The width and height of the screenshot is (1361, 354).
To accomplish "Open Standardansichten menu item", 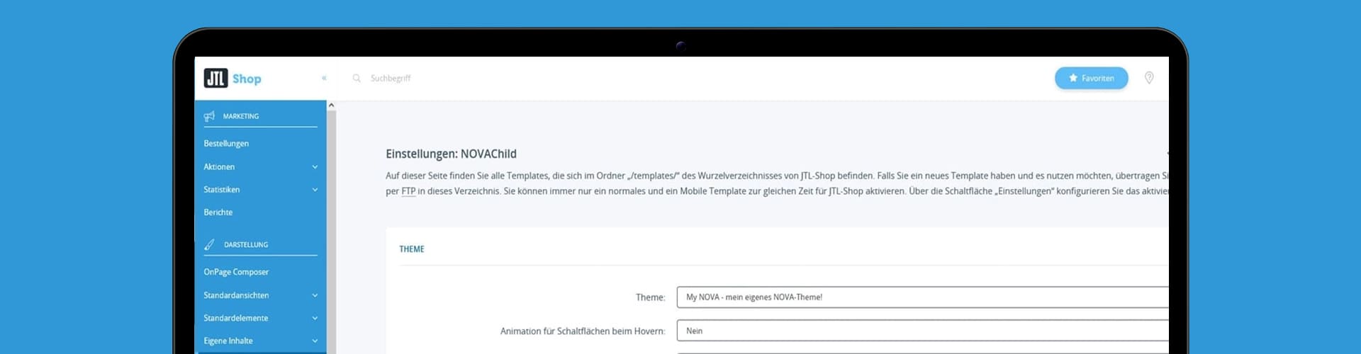I will tap(236, 295).
